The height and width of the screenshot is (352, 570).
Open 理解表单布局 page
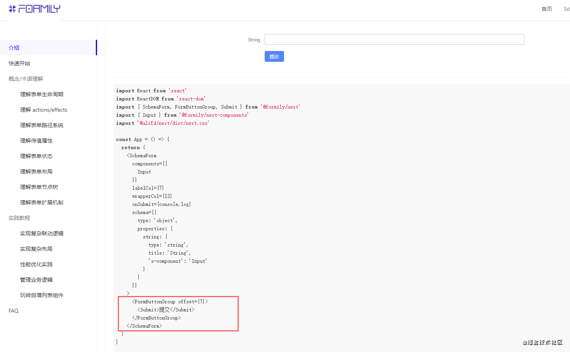(36, 172)
